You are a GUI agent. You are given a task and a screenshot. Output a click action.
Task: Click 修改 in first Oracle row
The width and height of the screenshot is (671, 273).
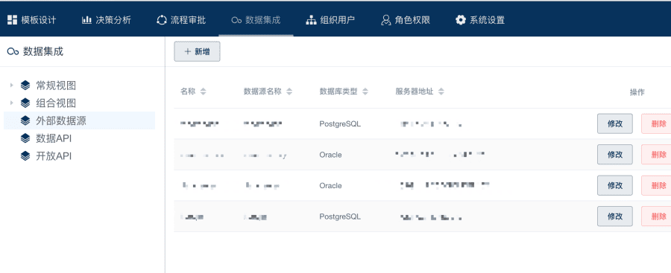click(x=615, y=154)
